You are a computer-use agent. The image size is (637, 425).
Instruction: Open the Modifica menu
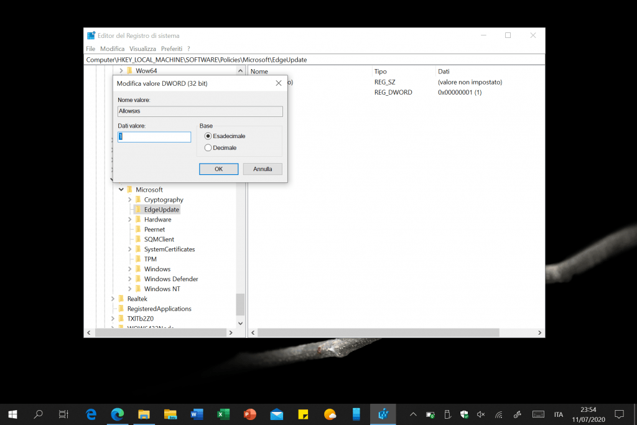click(x=112, y=49)
